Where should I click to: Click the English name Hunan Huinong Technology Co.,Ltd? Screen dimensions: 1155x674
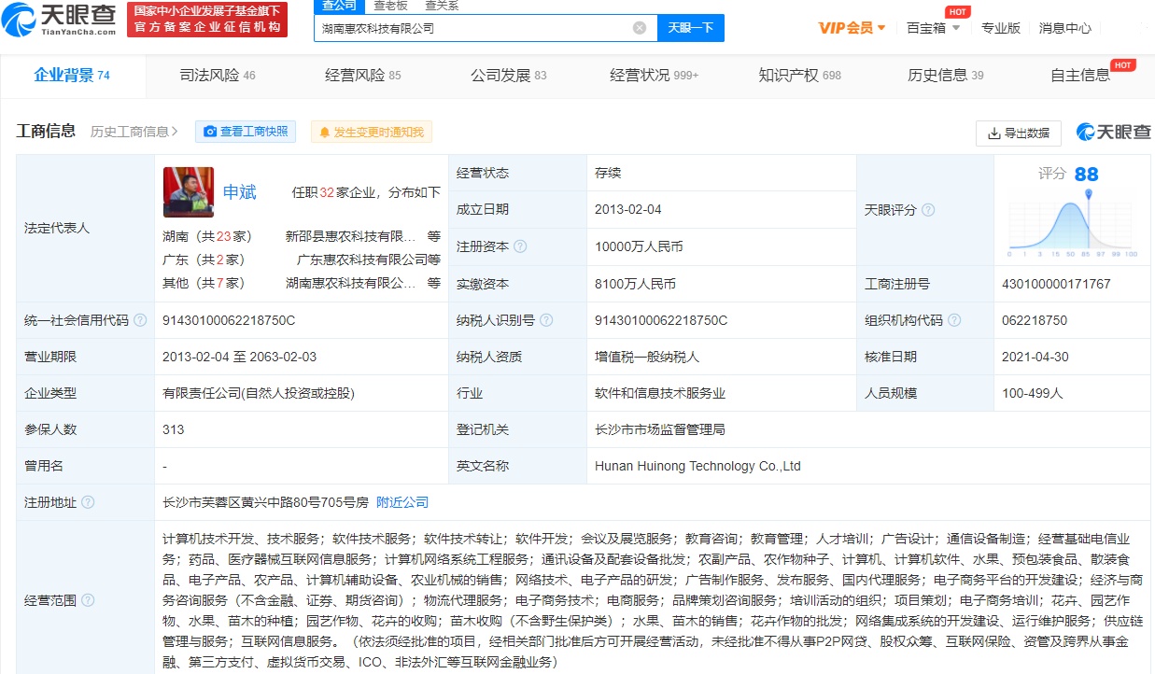click(x=698, y=466)
